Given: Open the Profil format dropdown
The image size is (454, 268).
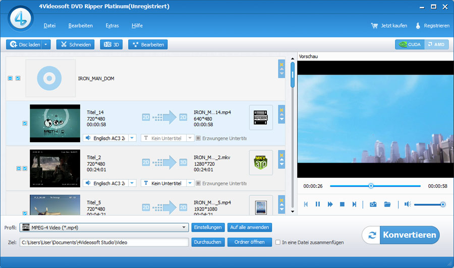Looking at the screenshot, I should coord(184,228).
